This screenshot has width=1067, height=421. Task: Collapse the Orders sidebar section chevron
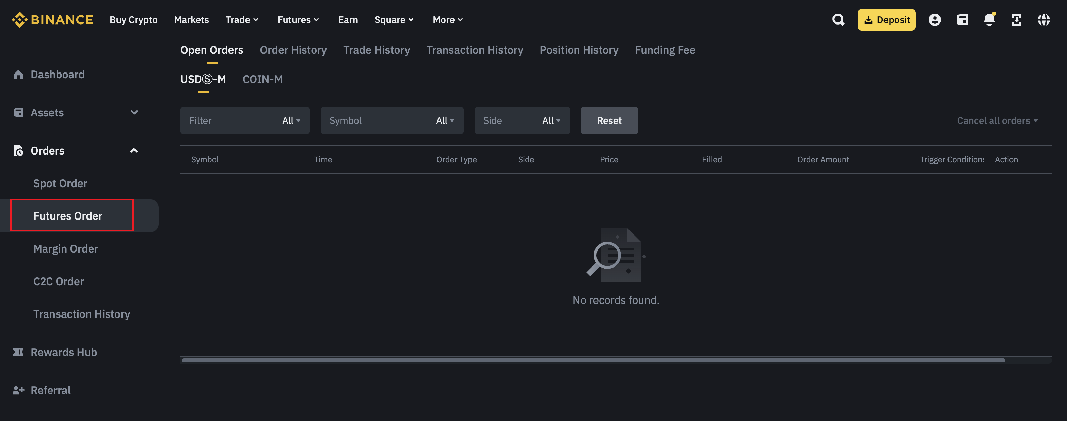pos(134,151)
